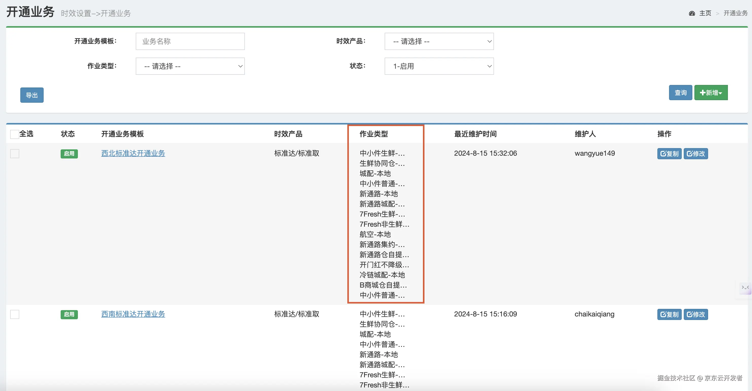Click 新通路集约-… in first row
Screen dimensions: 752x391
[382, 244]
